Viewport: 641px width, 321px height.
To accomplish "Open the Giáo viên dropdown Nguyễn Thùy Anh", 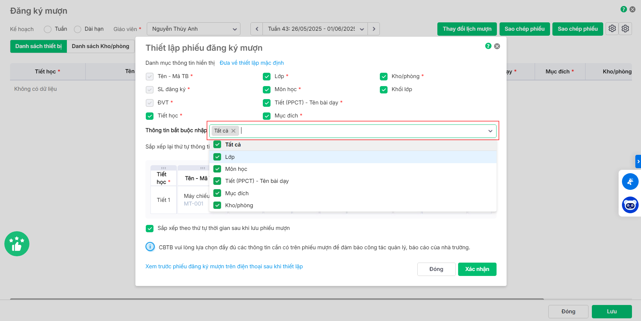I will (x=194, y=29).
